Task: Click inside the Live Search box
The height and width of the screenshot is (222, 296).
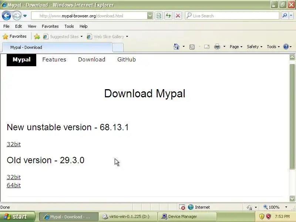Action: click(x=232, y=16)
